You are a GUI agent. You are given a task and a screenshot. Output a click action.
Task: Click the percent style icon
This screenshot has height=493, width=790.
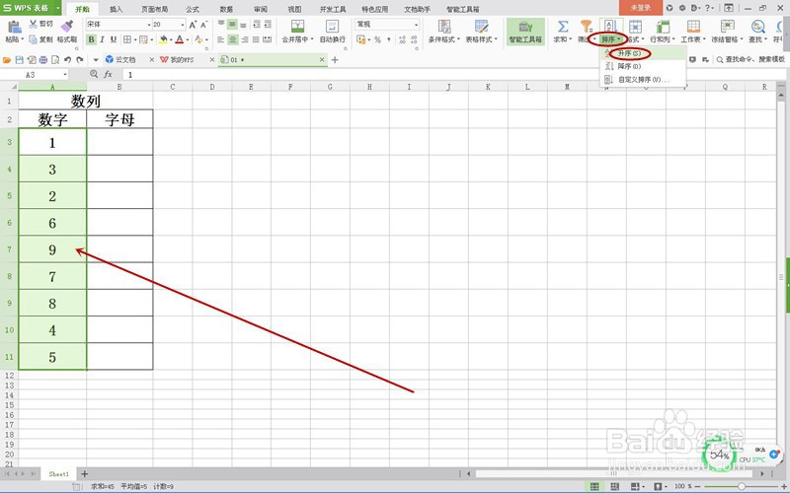[x=377, y=39]
